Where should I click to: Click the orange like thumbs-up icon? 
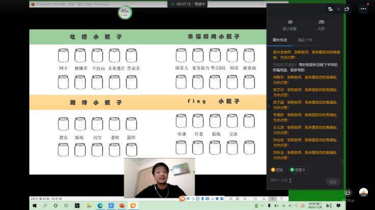click(363, 193)
